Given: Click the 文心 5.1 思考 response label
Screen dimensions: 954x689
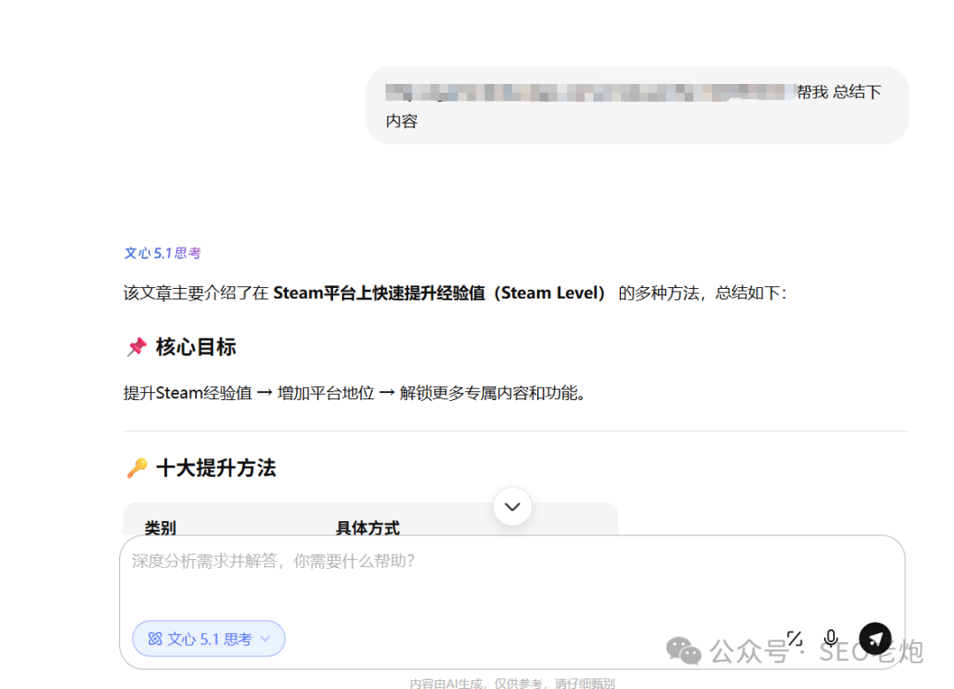Looking at the screenshot, I should pos(163,254).
